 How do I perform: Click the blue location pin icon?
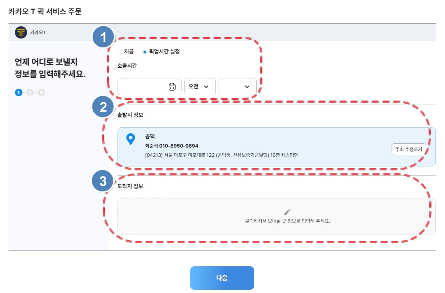pyautogui.click(x=131, y=139)
